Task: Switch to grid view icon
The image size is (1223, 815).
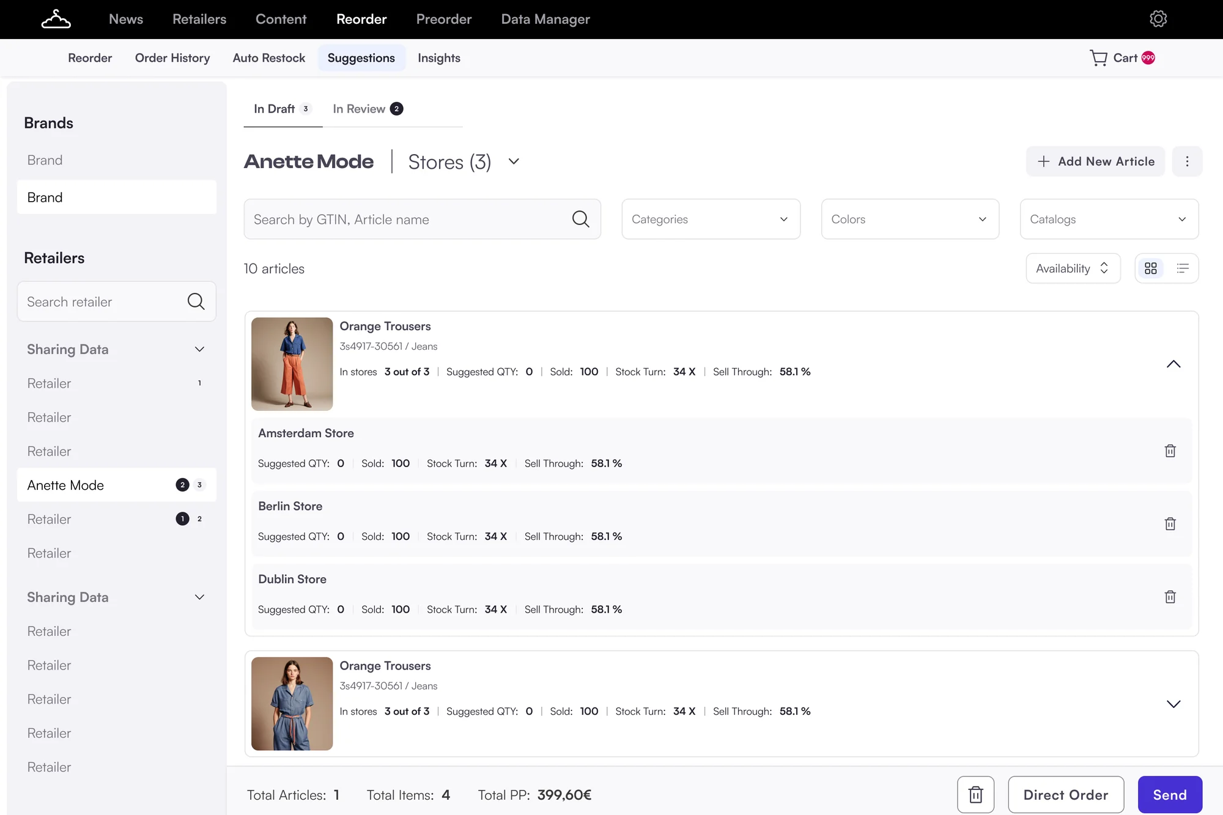Action: tap(1151, 268)
